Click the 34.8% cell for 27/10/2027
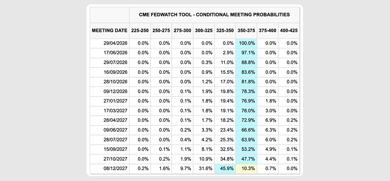Image resolution: width=390 pixels, height=181 pixels. point(225,159)
